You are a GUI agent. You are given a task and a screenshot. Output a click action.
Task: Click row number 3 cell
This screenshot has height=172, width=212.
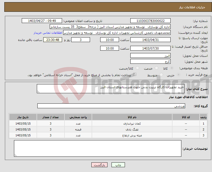point(203,135)
